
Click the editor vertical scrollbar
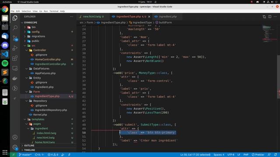(x=278, y=77)
